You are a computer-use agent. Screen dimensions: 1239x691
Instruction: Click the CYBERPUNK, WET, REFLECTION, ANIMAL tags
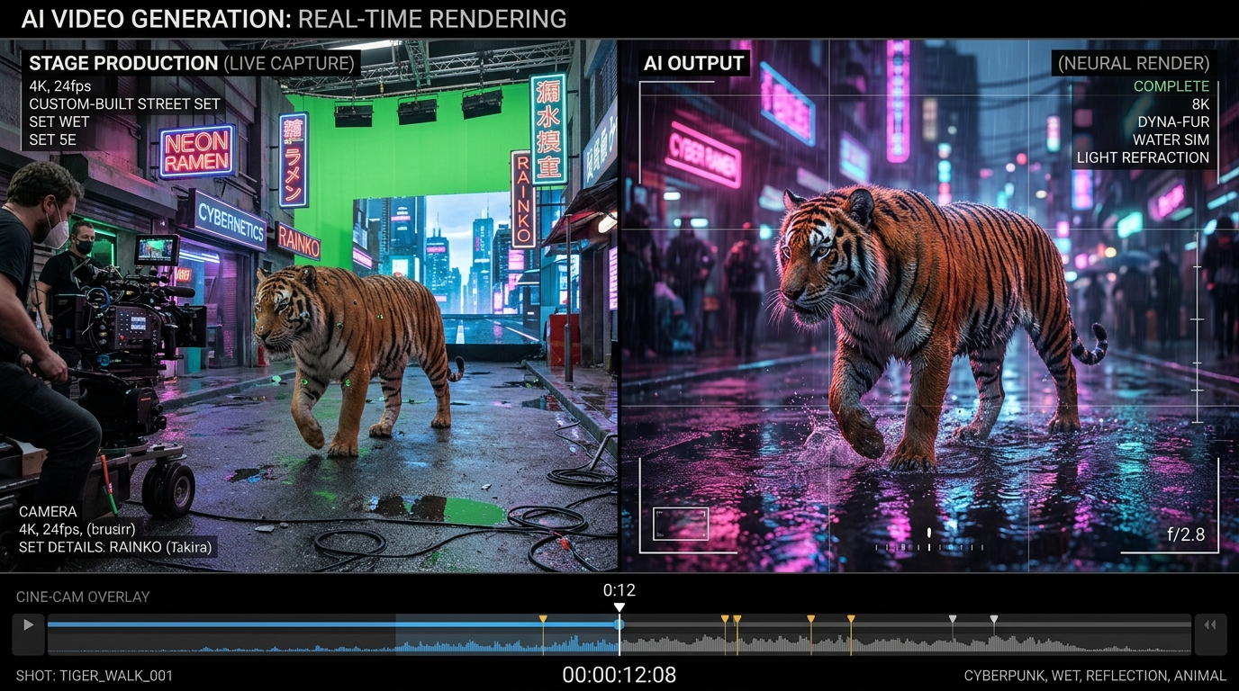1095,676
